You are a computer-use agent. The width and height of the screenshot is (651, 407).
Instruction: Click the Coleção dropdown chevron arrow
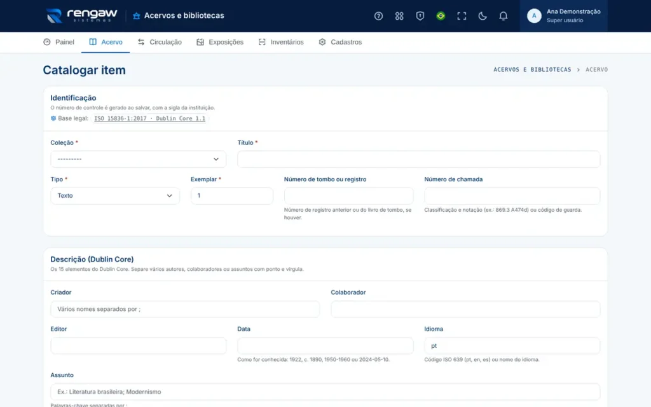tap(216, 159)
